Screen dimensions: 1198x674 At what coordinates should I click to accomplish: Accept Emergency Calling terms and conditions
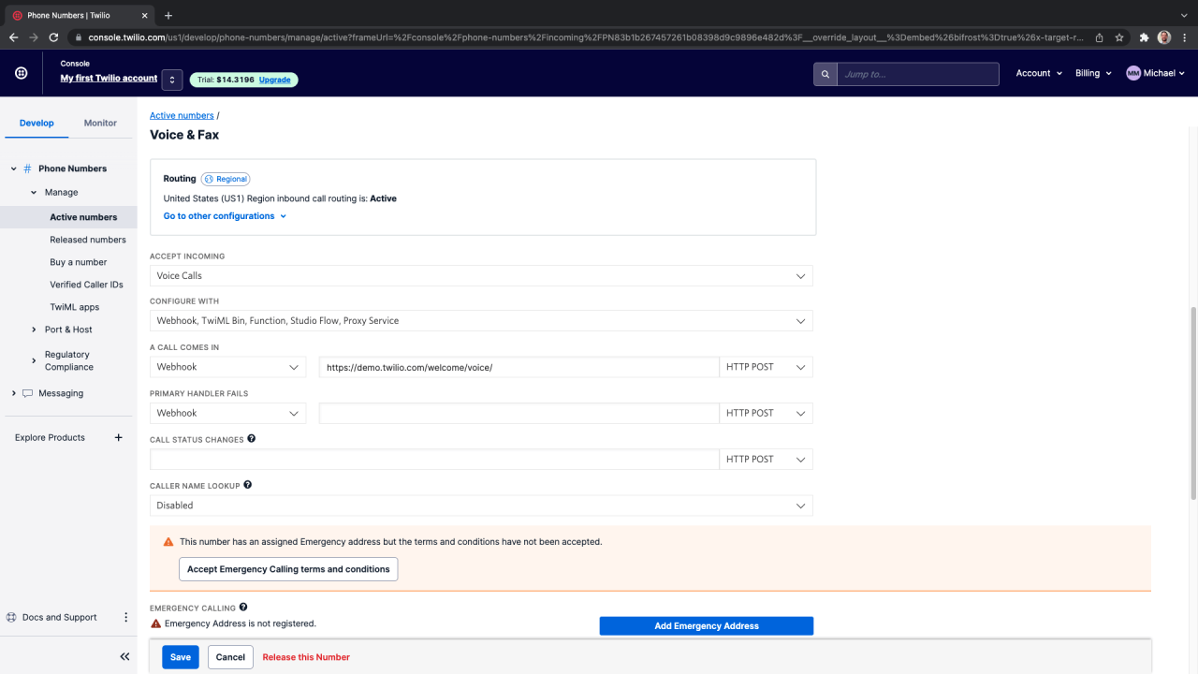[x=288, y=569]
